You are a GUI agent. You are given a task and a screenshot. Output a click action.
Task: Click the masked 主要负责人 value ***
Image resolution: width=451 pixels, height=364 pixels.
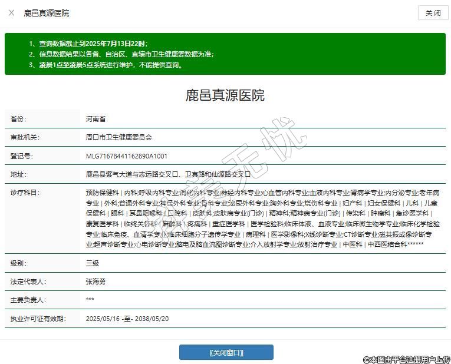coord(90,300)
